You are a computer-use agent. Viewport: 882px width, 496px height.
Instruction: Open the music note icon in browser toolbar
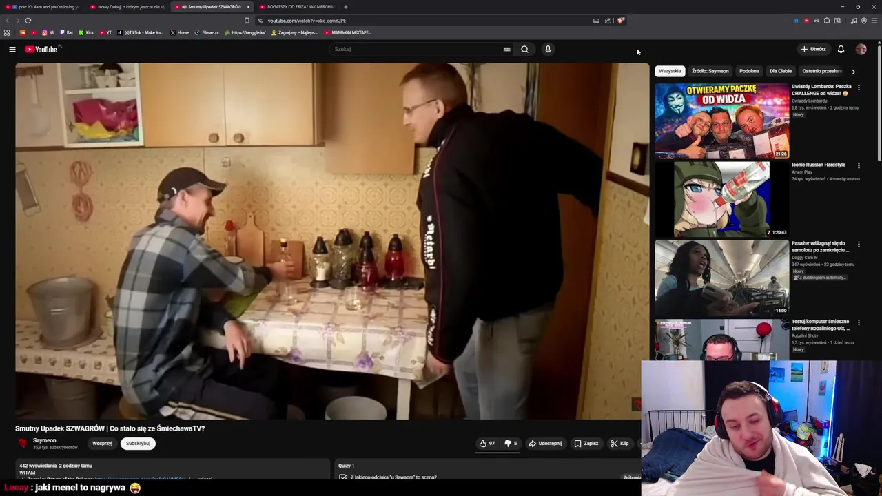(x=854, y=21)
